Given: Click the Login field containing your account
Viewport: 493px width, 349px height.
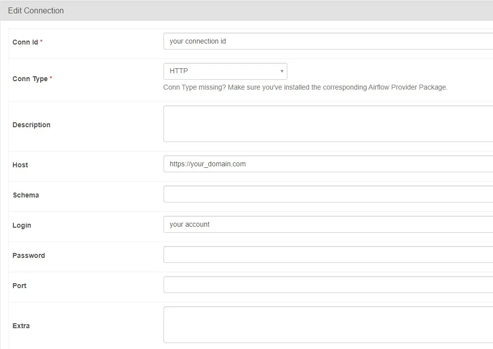Looking at the screenshot, I should point(328,224).
